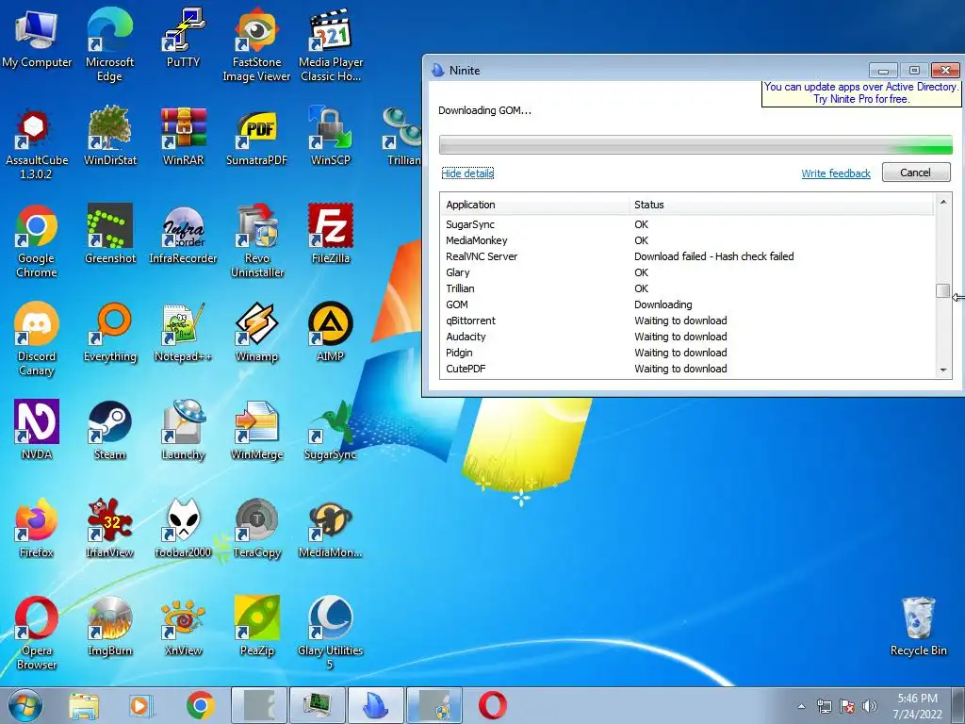Screen dimensions: 965x724
Task: Select the Winamp desktop icon
Action: coord(256,332)
